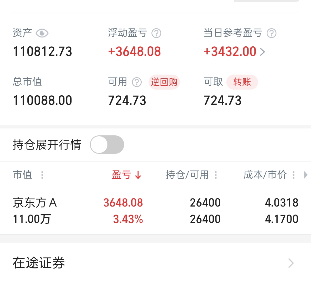Tap the 转账 transfer button
The height and width of the screenshot is (282, 311).
[242, 82]
